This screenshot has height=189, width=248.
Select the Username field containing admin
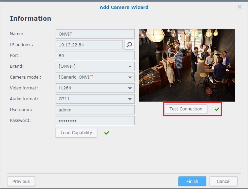[x=95, y=110]
